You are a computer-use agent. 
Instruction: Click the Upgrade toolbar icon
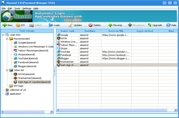pyautogui.click(x=150, y=25)
